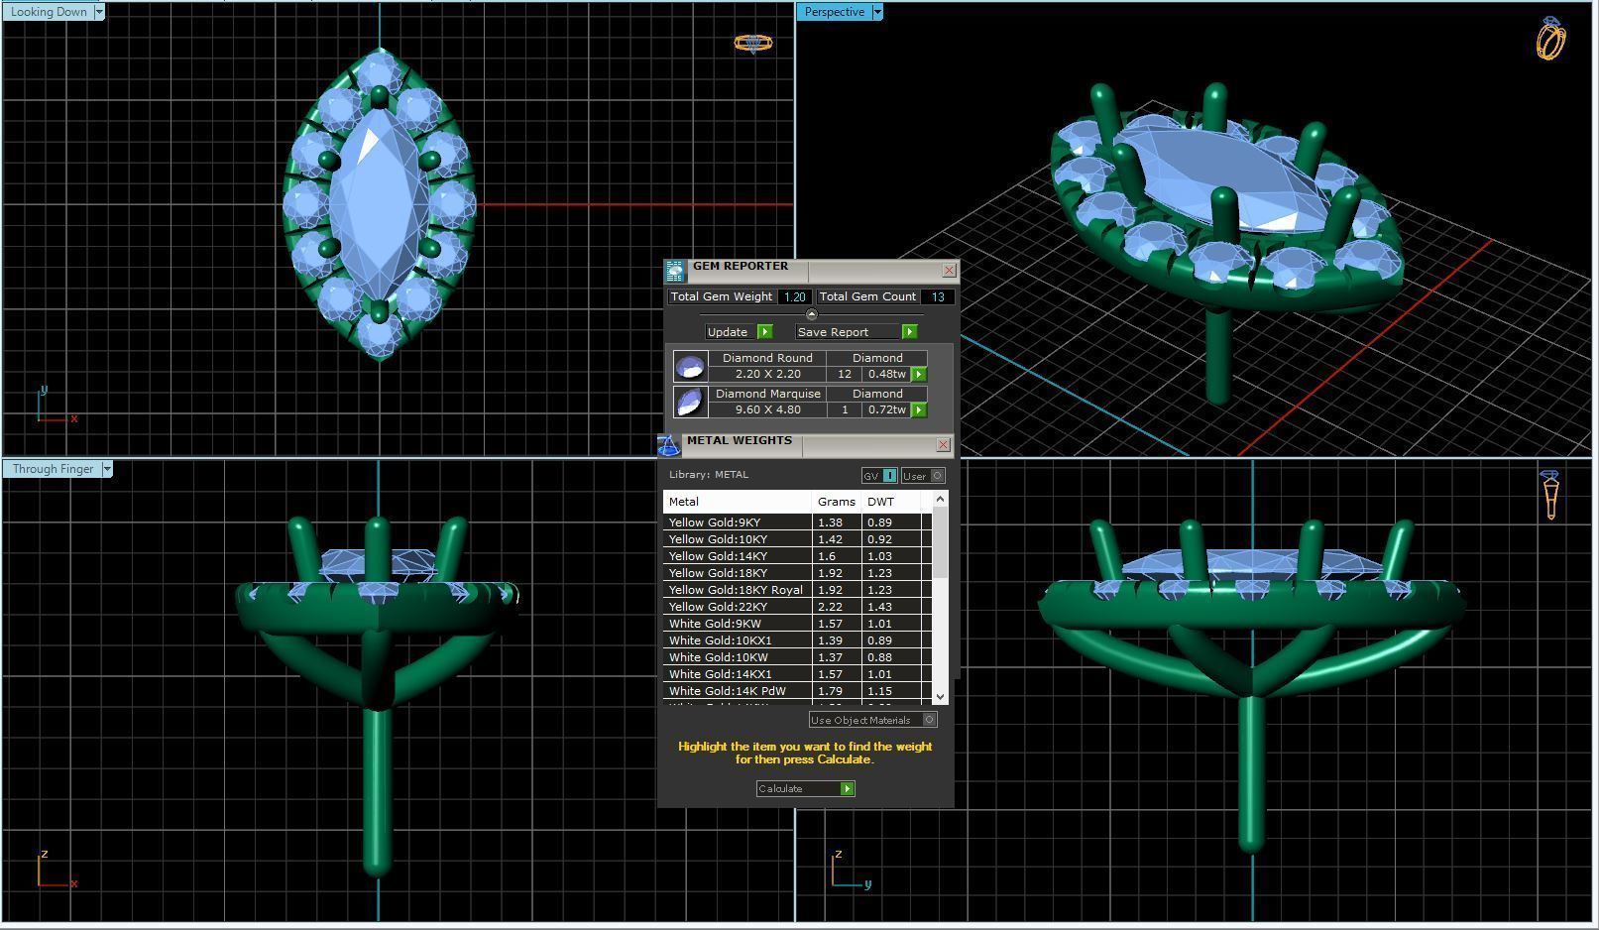The width and height of the screenshot is (1599, 930).
Task: Click green arrow on Diamond Marquise 0.72tw row
Action: (x=919, y=410)
